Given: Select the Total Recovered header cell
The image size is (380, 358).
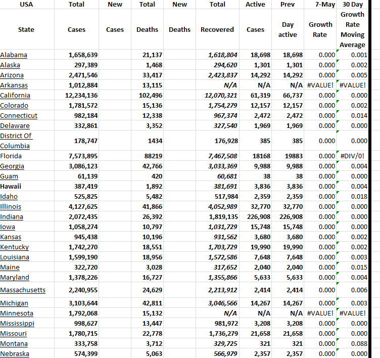Looking at the screenshot, I should tap(217, 29).
